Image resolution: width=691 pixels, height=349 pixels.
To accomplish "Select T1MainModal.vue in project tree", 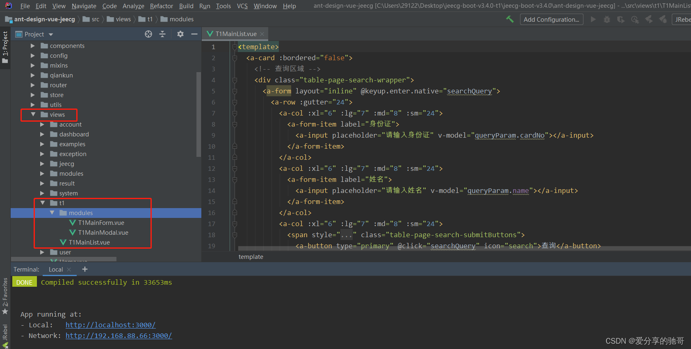I will (x=103, y=233).
